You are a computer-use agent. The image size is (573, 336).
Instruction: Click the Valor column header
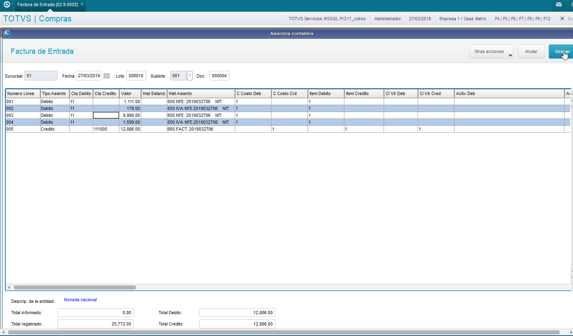(130, 93)
